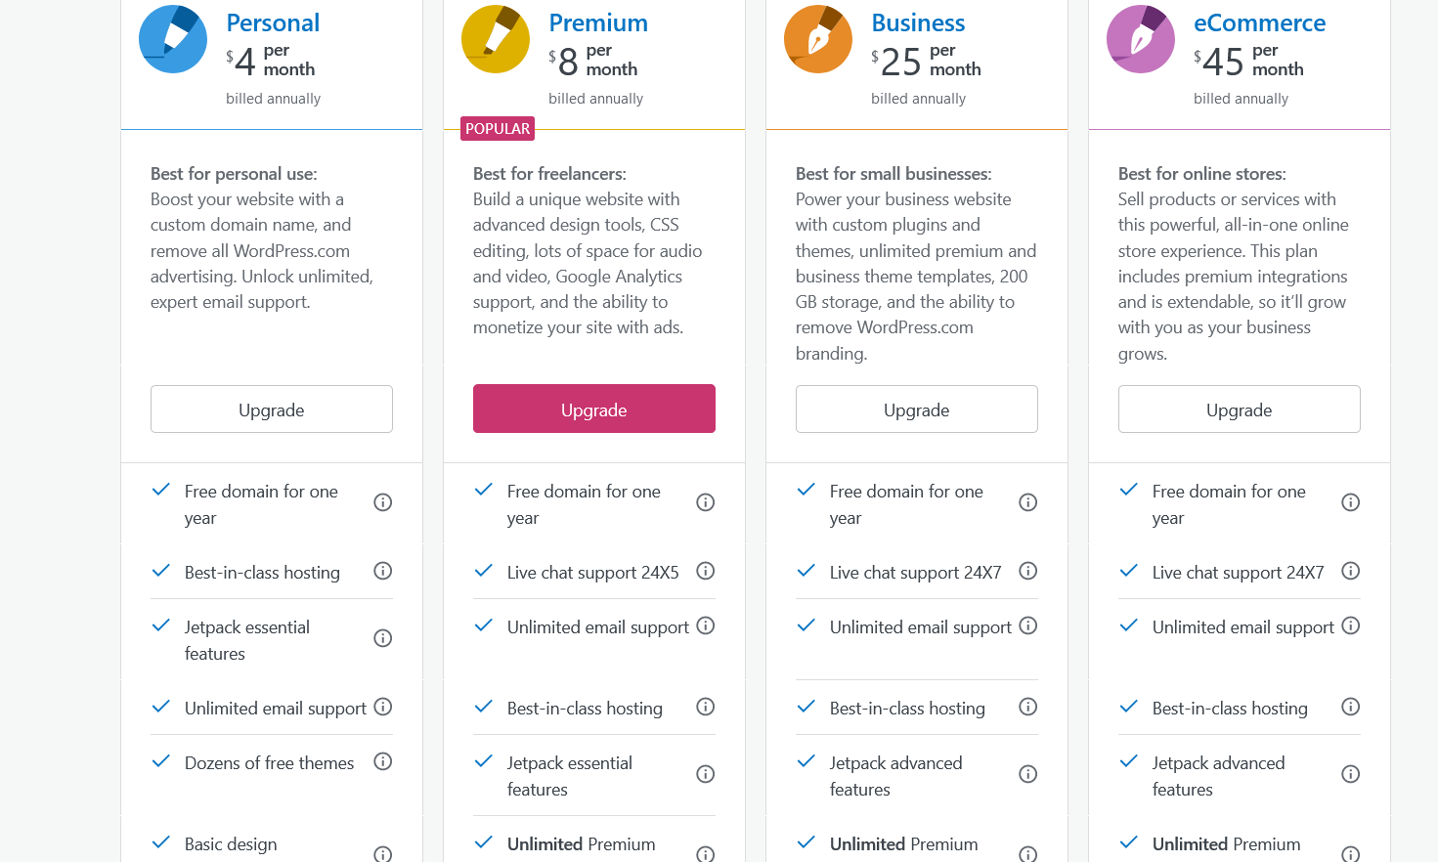Show info for Personal Jetpack essential features

coord(383,638)
